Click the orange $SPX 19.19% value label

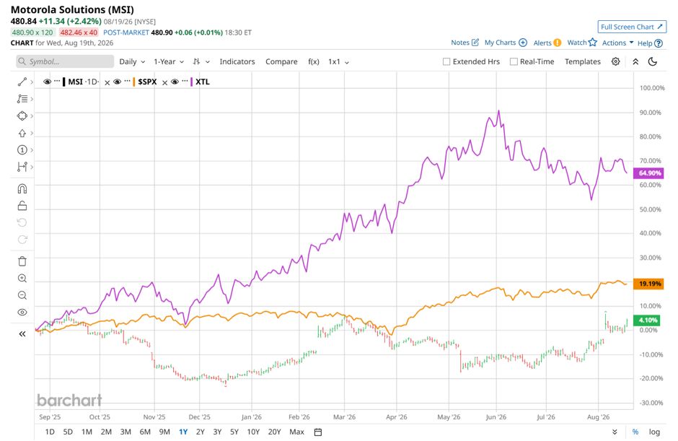[648, 284]
